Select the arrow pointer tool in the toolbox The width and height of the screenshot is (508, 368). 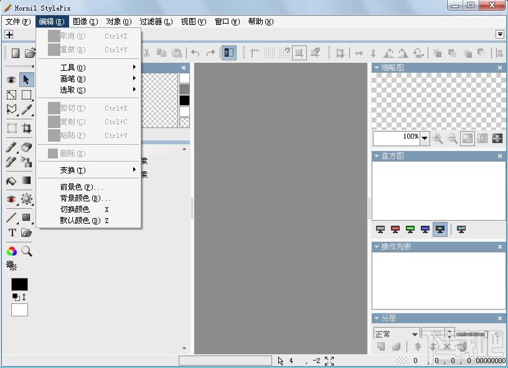26,79
